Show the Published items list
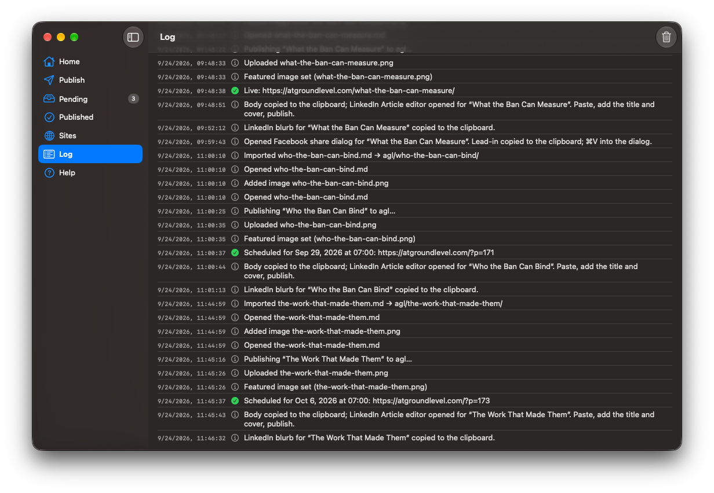714x493 pixels. tap(90, 117)
